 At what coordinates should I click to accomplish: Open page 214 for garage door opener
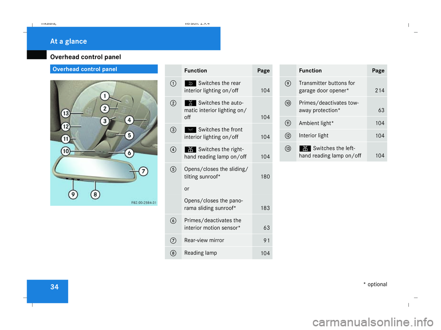(379, 91)
